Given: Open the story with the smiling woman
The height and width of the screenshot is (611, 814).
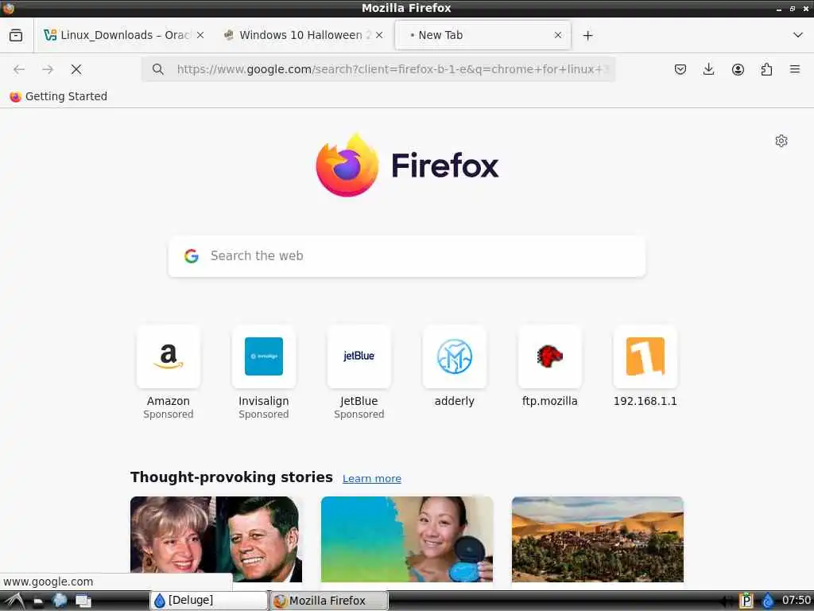Looking at the screenshot, I should [x=407, y=539].
